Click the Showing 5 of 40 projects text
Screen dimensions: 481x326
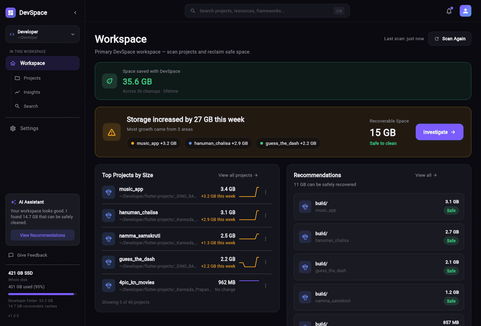tap(126, 302)
